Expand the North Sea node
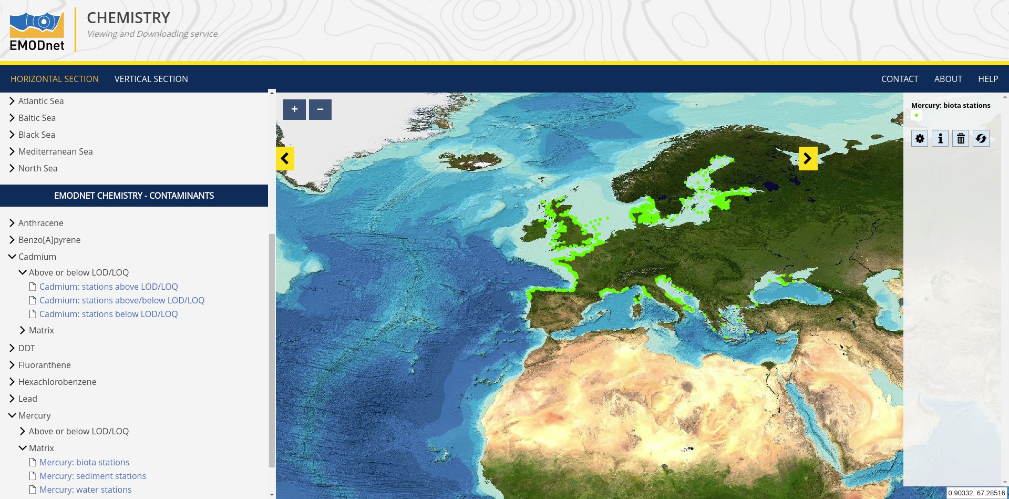Screen dimensions: 1009x499 12,168
